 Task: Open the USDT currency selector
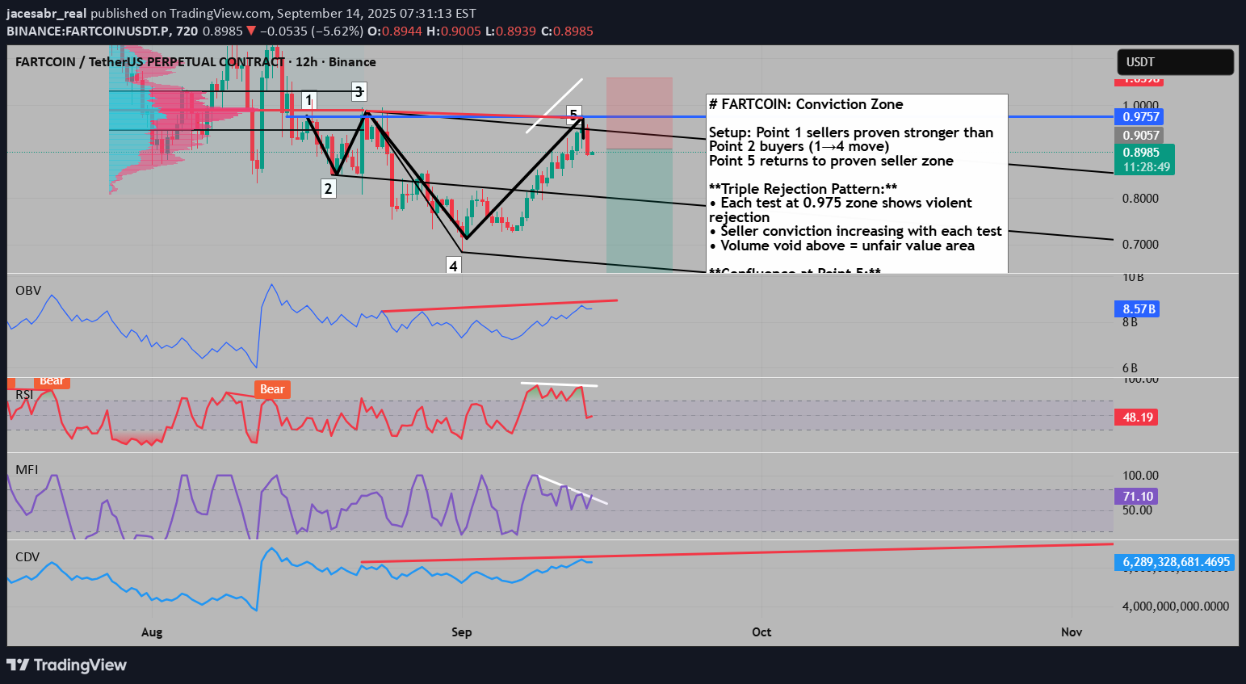pyautogui.click(x=1176, y=62)
